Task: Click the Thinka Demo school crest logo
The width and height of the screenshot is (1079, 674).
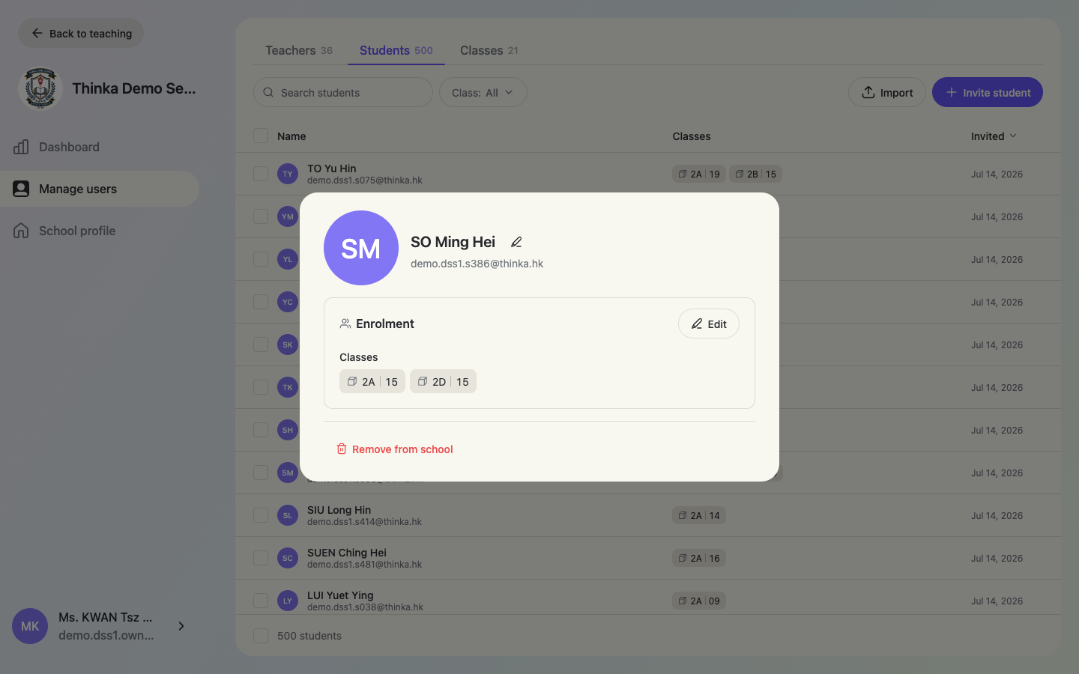Action: [40, 88]
